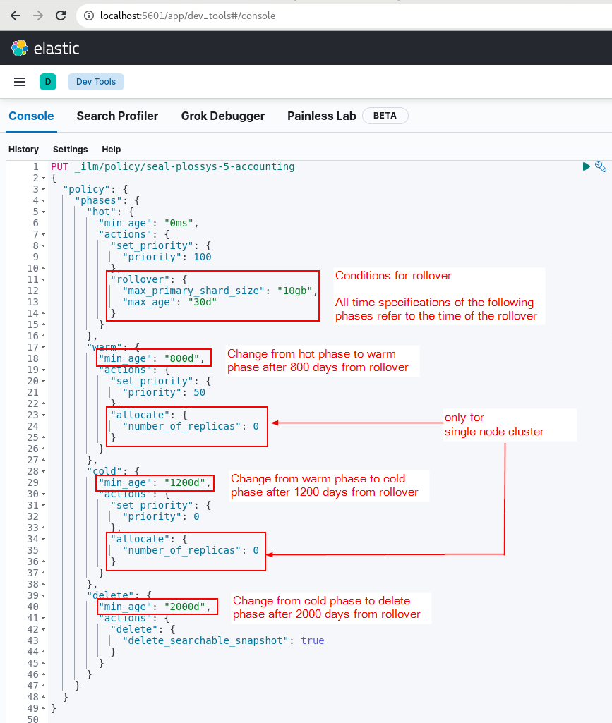The width and height of the screenshot is (612, 723).
Task: Collapse the "policy" block fold arrow on line 3
Action: pyautogui.click(x=44, y=189)
